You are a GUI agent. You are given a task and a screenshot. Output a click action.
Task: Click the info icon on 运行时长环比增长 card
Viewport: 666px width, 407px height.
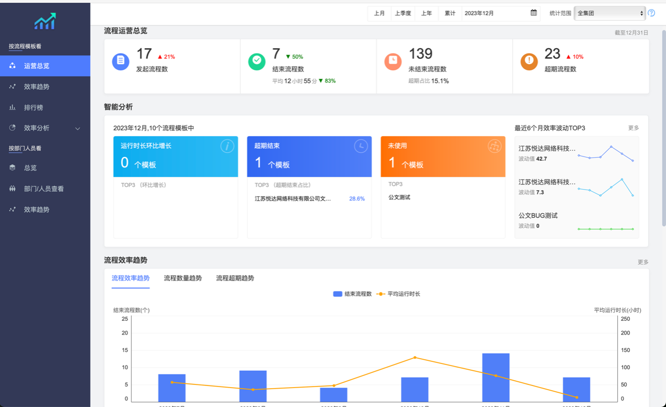coord(226,146)
